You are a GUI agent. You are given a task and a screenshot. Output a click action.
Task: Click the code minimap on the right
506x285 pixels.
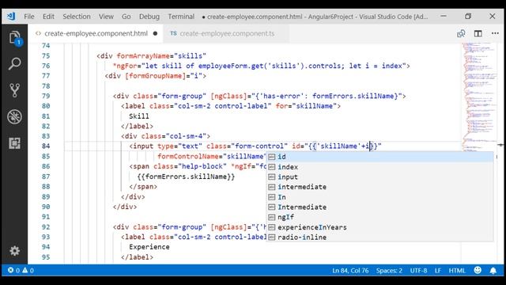point(480,97)
